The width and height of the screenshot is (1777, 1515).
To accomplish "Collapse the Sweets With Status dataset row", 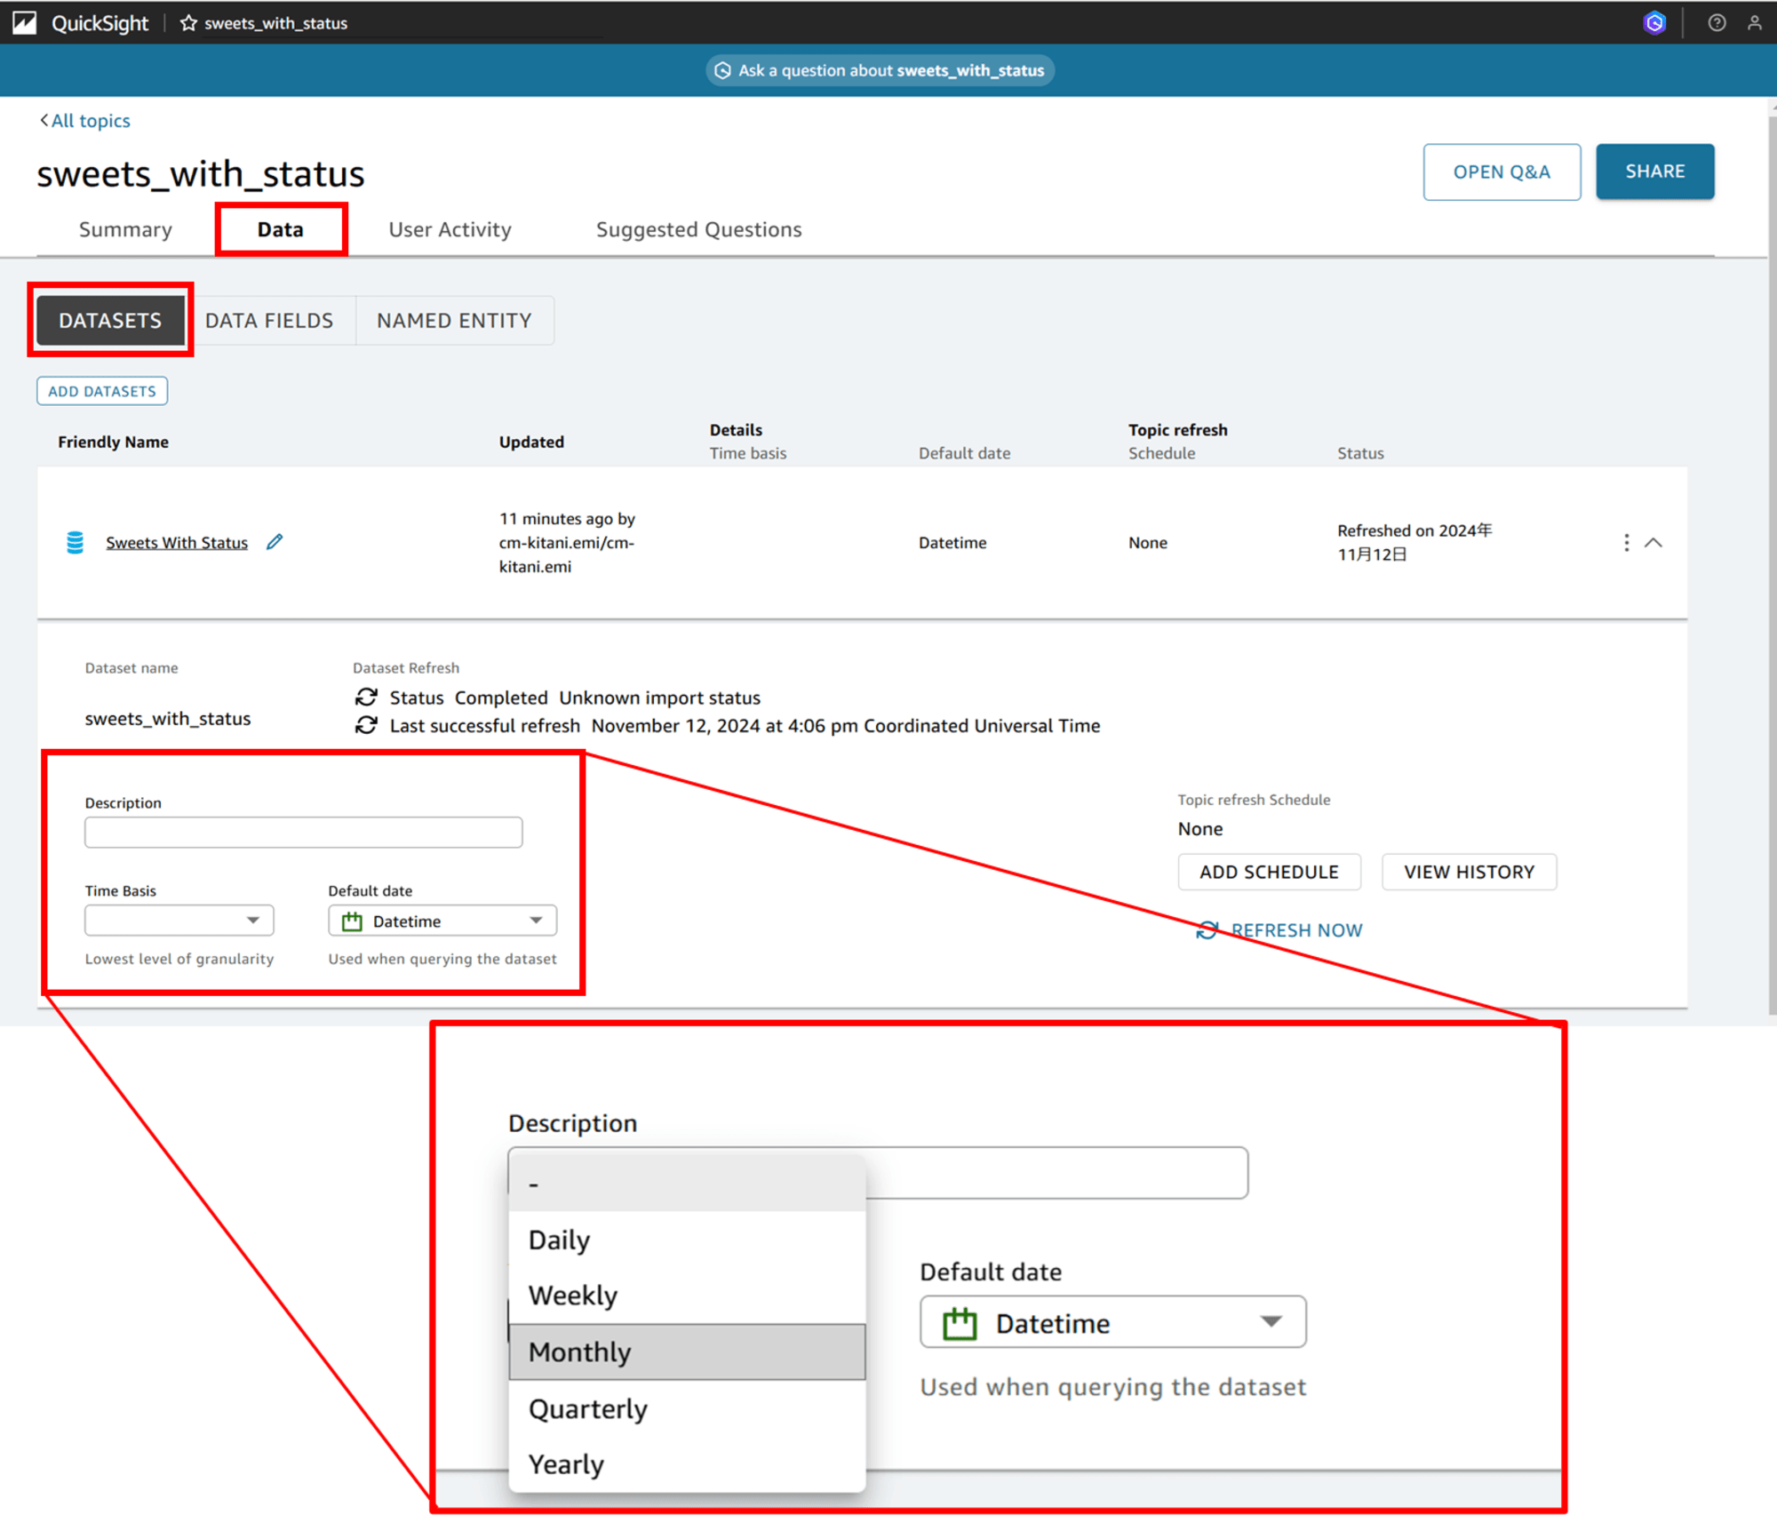I will (x=1653, y=542).
